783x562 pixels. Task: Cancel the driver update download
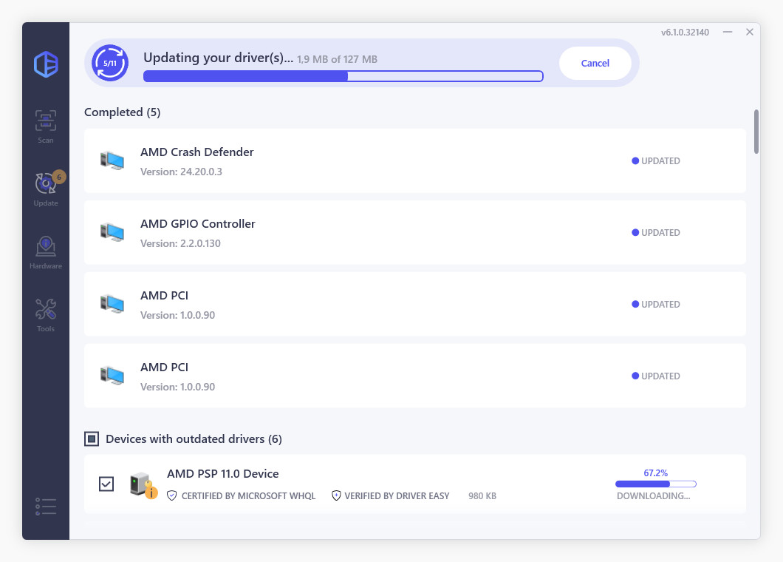pyautogui.click(x=595, y=63)
